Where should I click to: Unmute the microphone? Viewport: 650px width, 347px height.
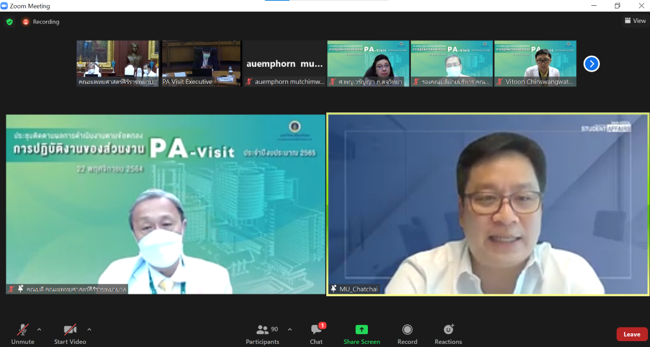[x=23, y=334]
